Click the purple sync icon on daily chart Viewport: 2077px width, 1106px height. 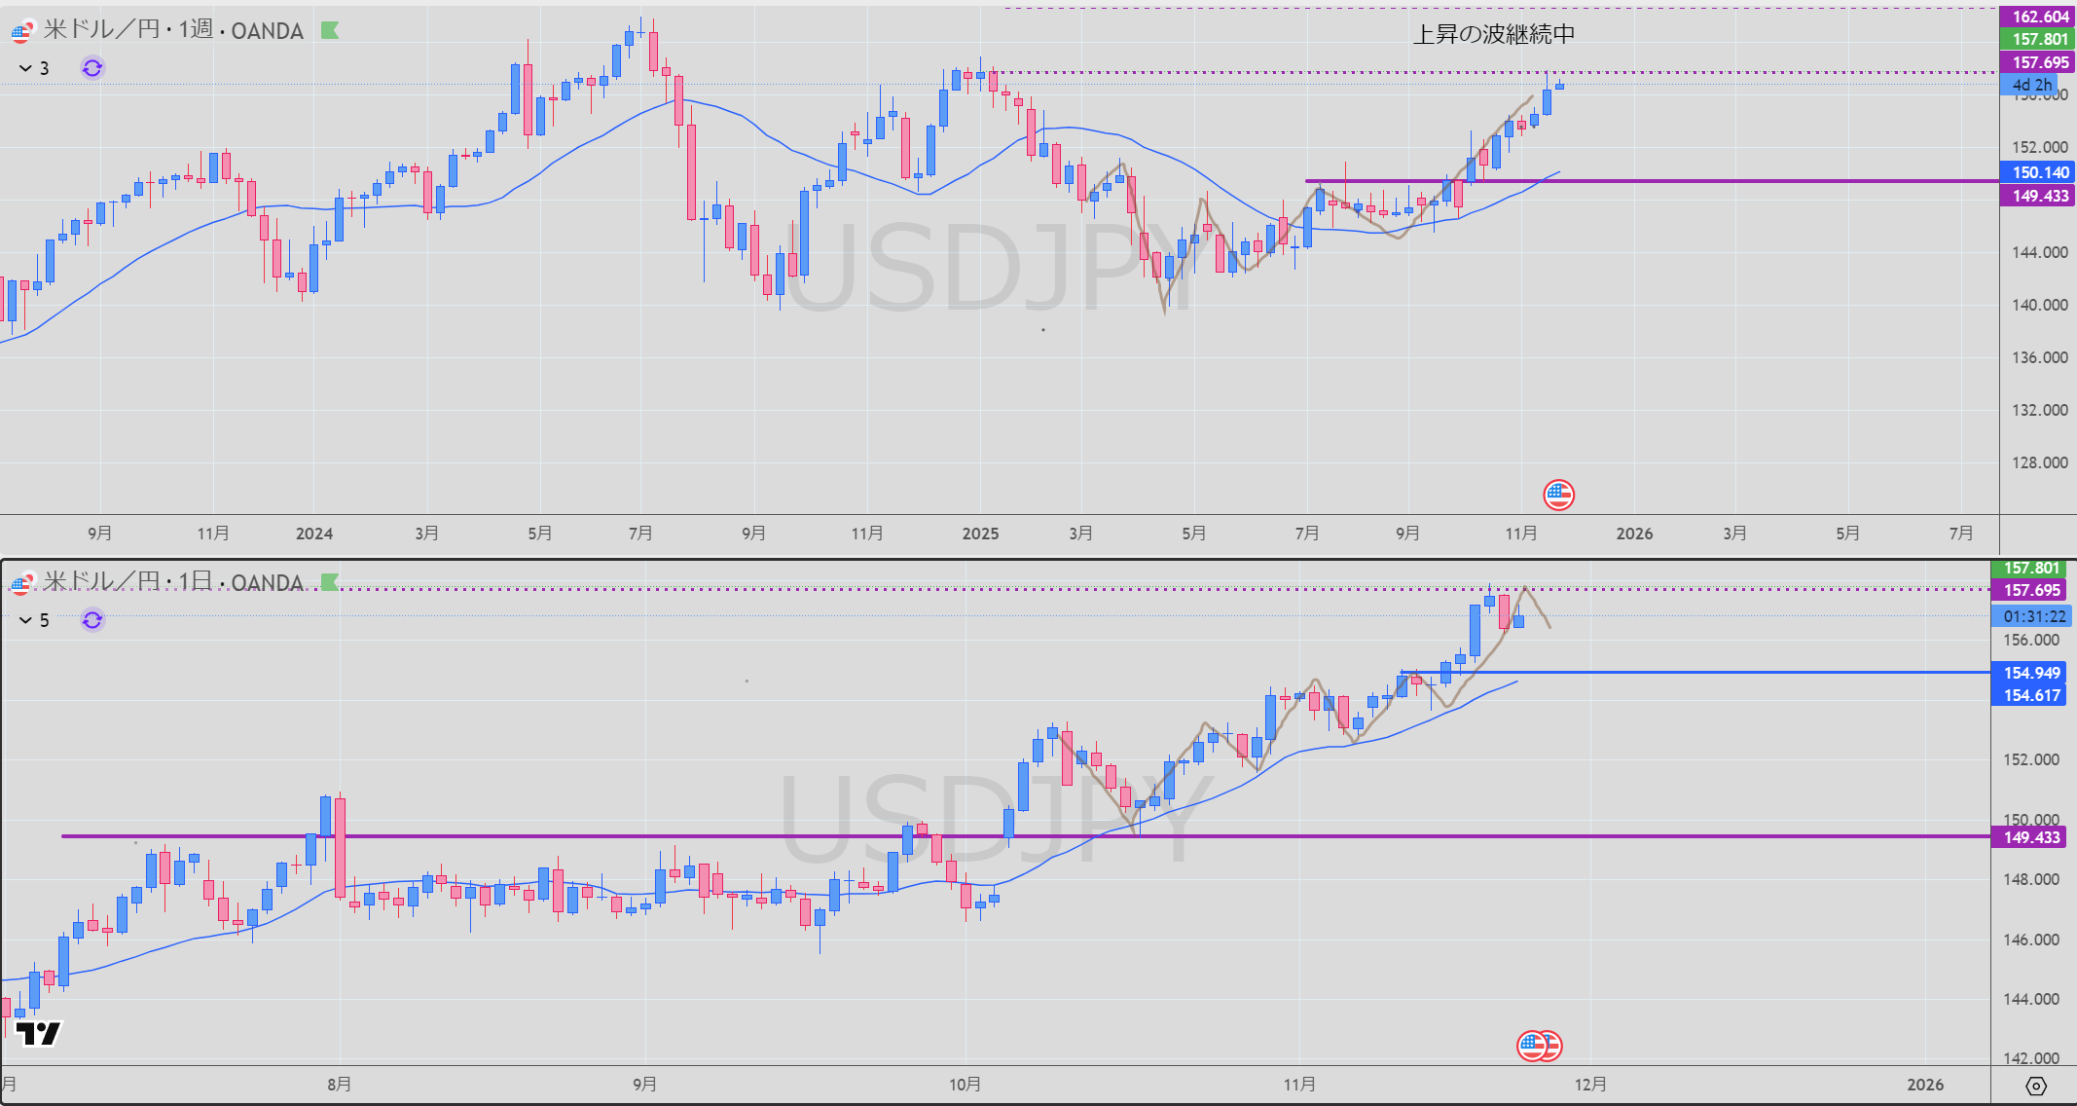pos(92,620)
